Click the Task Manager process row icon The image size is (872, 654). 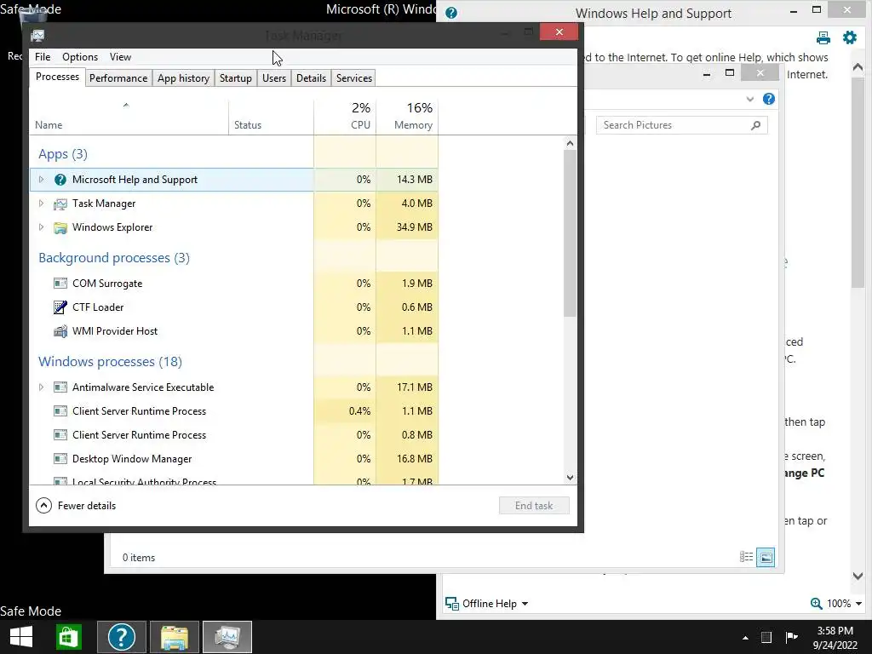(60, 204)
